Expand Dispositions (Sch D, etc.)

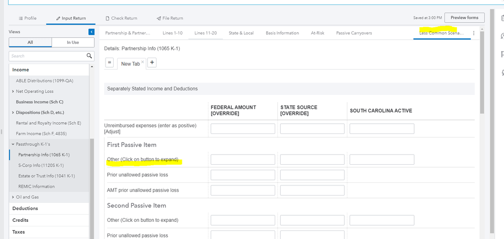(x=13, y=112)
